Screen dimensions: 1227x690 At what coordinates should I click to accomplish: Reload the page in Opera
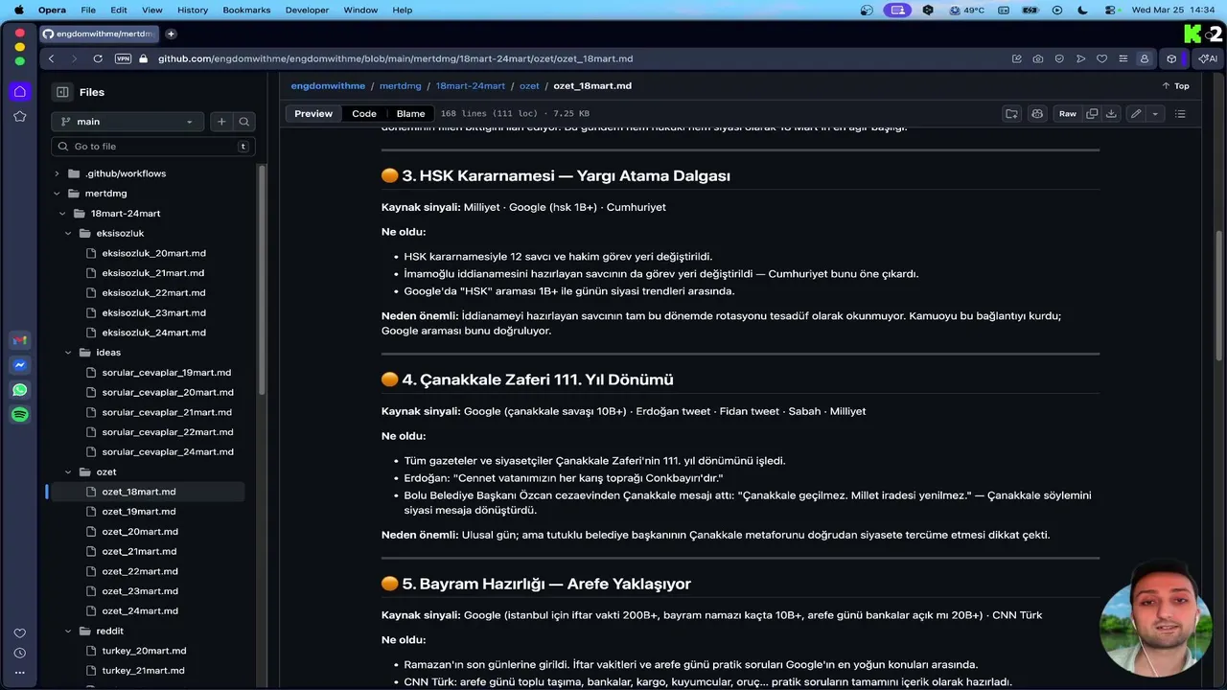coord(98,58)
